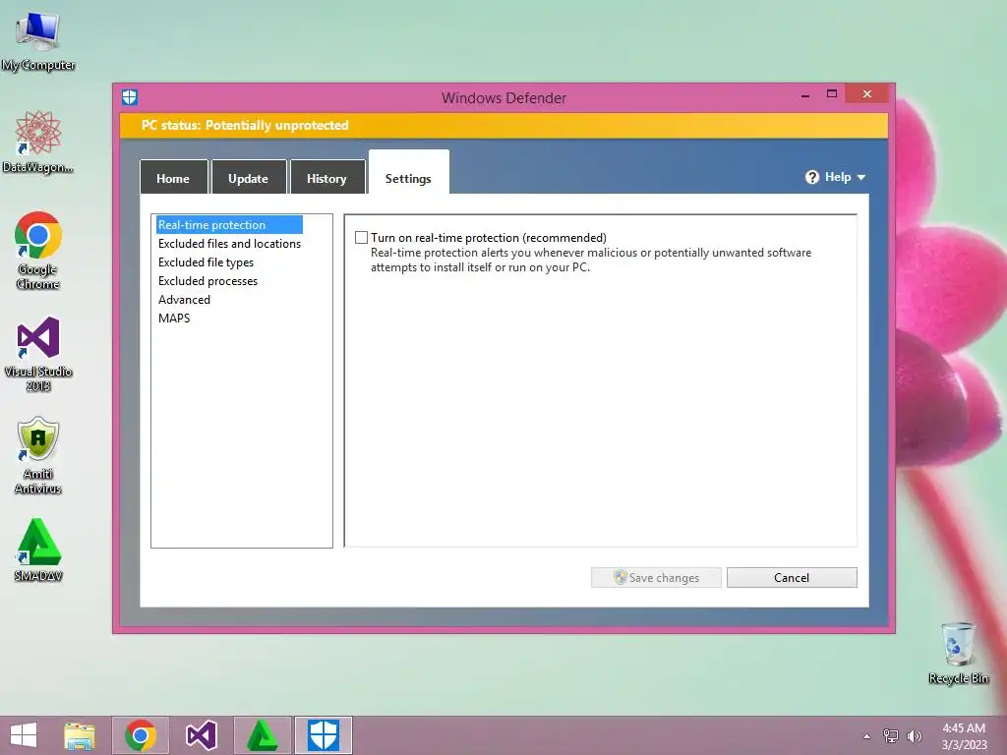
Task: Show hidden tray icons arrow
Action: (867, 736)
